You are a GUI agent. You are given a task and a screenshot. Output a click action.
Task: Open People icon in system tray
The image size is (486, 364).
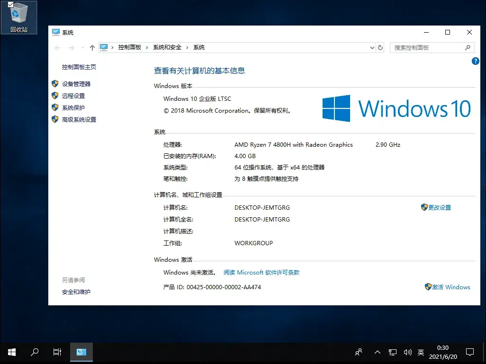point(359,352)
